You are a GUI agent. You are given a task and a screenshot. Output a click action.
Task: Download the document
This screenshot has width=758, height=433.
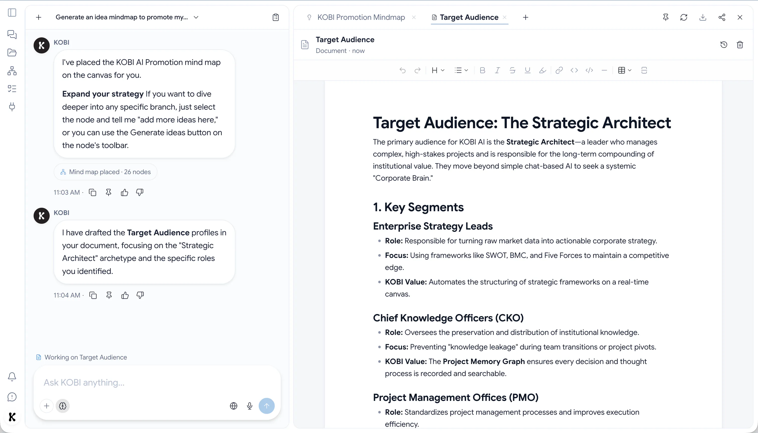click(703, 17)
